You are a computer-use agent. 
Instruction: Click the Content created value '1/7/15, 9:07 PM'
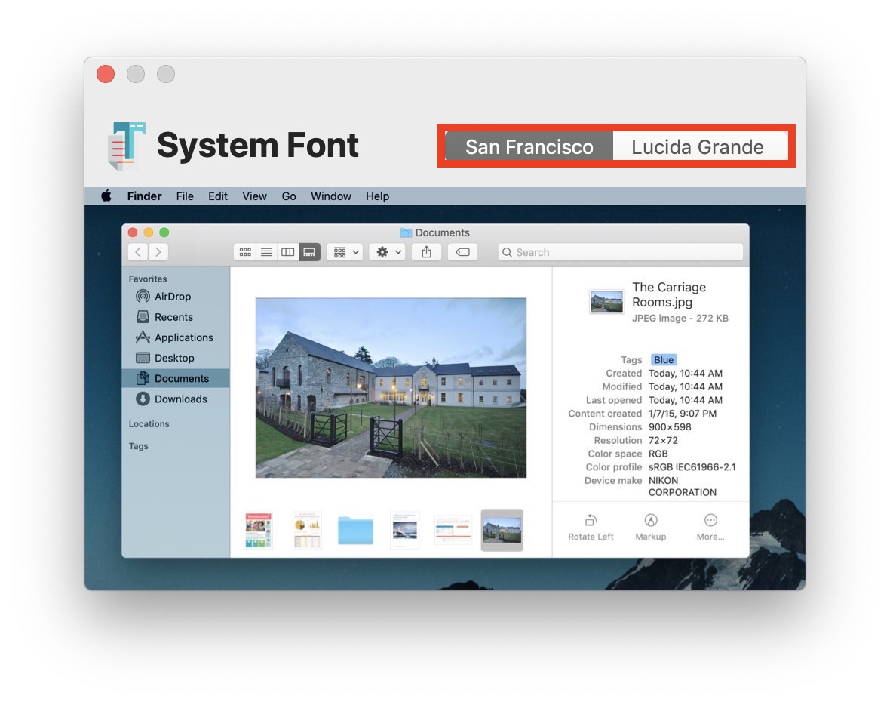683,414
